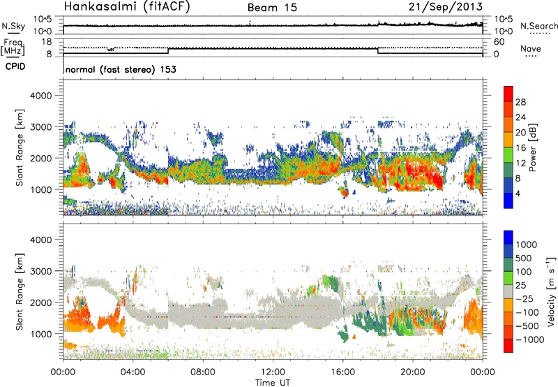Click the '10^5' label left of noise panel
This screenshot has height=387, width=558.
coord(43,20)
